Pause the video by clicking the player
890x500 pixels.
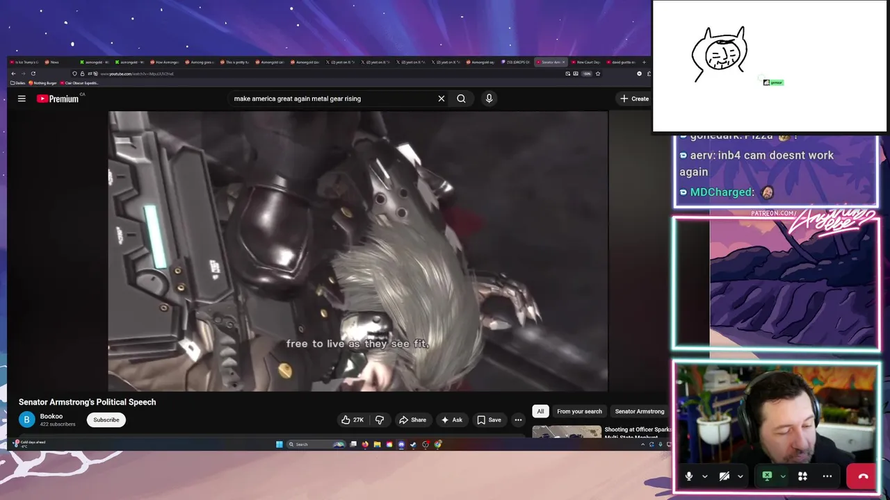358,251
